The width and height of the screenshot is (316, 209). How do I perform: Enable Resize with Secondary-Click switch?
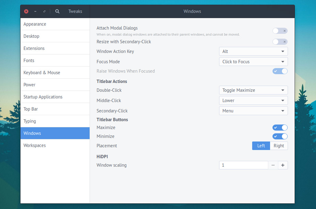tap(280, 42)
